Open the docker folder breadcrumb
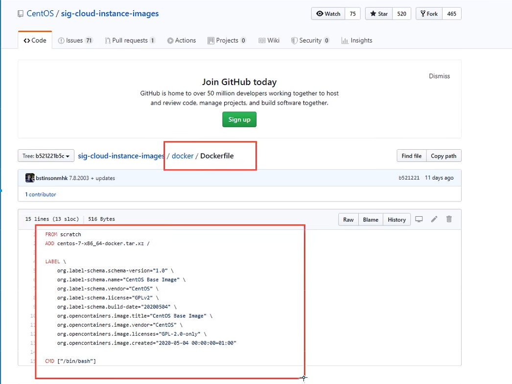Viewport: 512px width, 384px height. point(183,156)
